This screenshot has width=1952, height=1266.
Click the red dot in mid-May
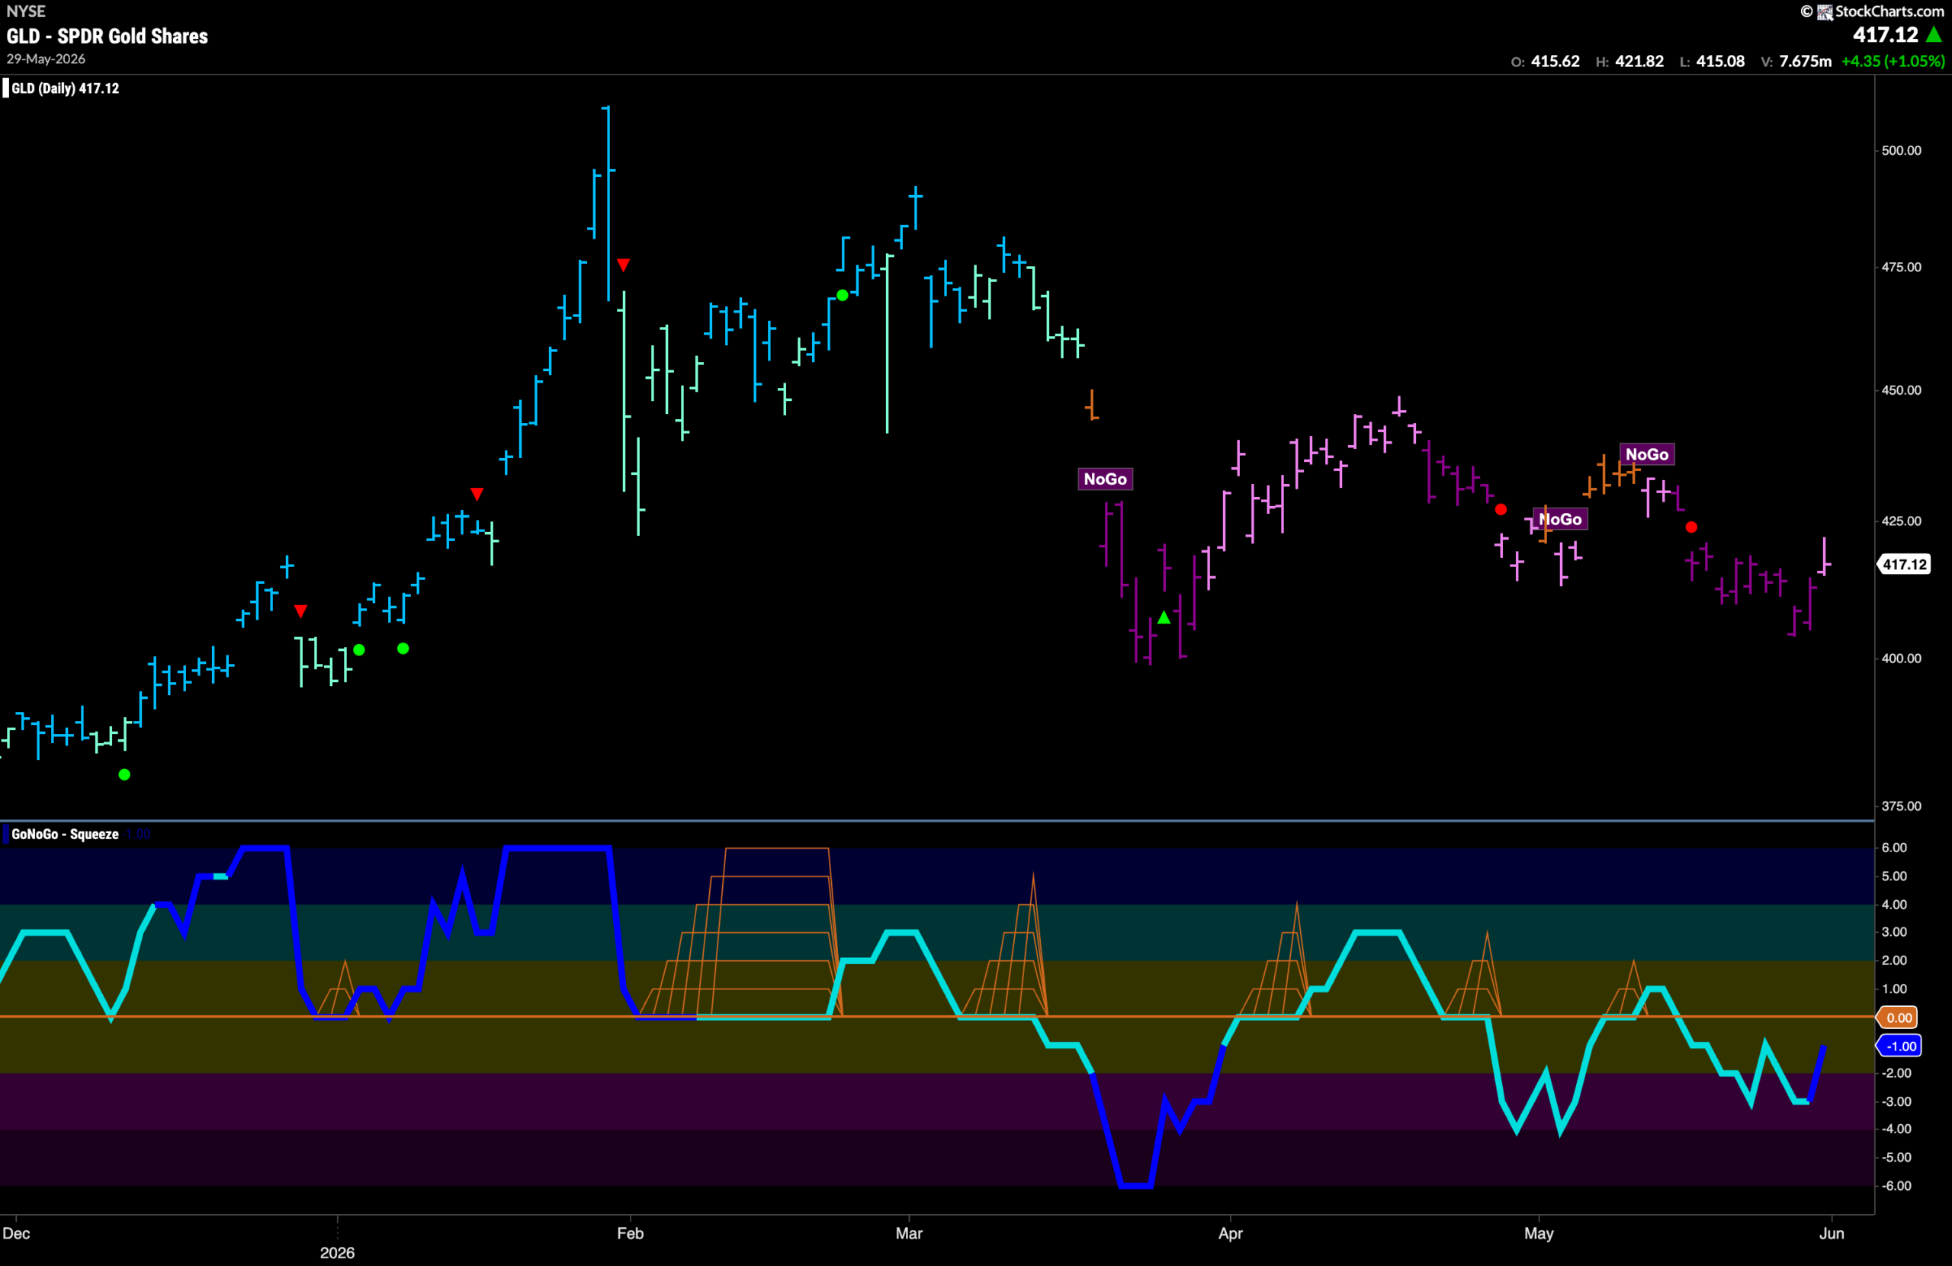(x=1691, y=527)
